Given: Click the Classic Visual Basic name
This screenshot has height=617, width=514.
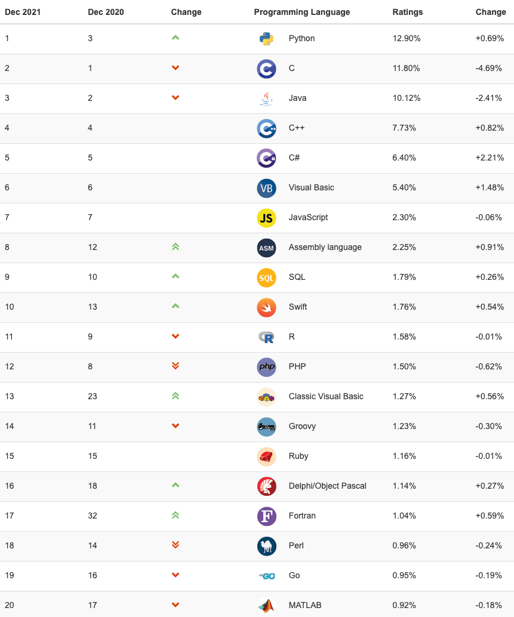Looking at the screenshot, I should pyautogui.click(x=326, y=397).
